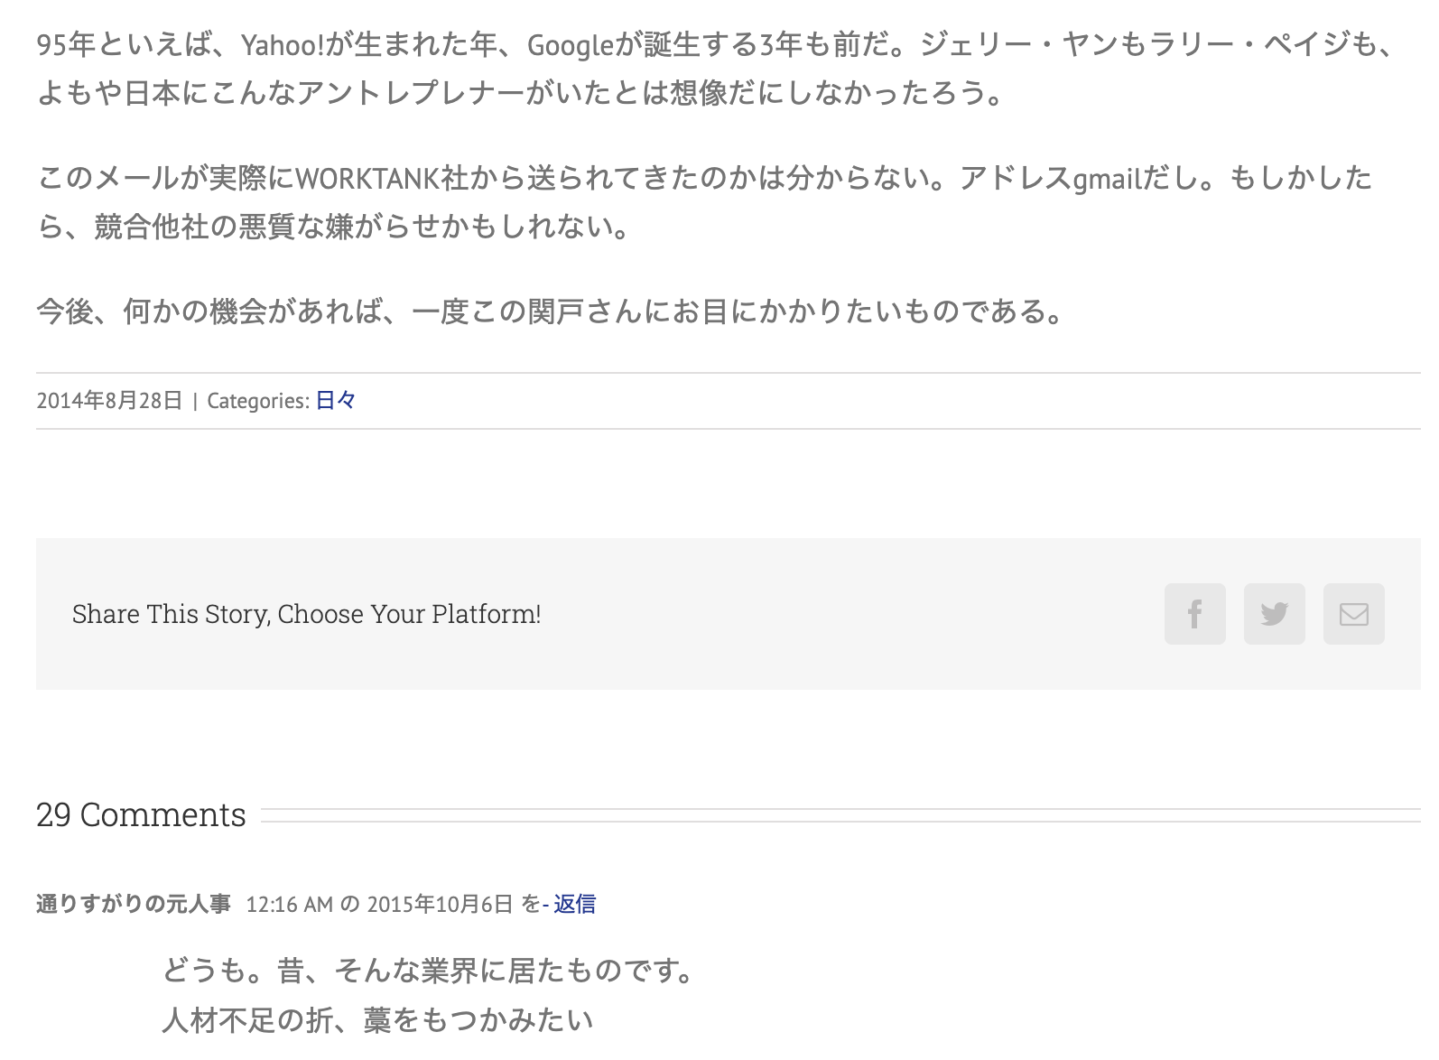Click the post date 2014年8月28日
Viewport: 1439px width, 1060px height.
pyautogui.click(x=109, y=401)
